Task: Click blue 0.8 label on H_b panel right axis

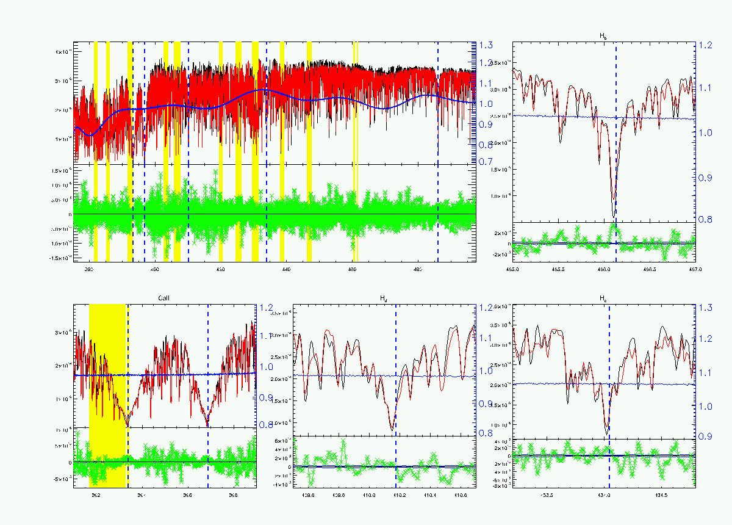Action: click(705, 219)
